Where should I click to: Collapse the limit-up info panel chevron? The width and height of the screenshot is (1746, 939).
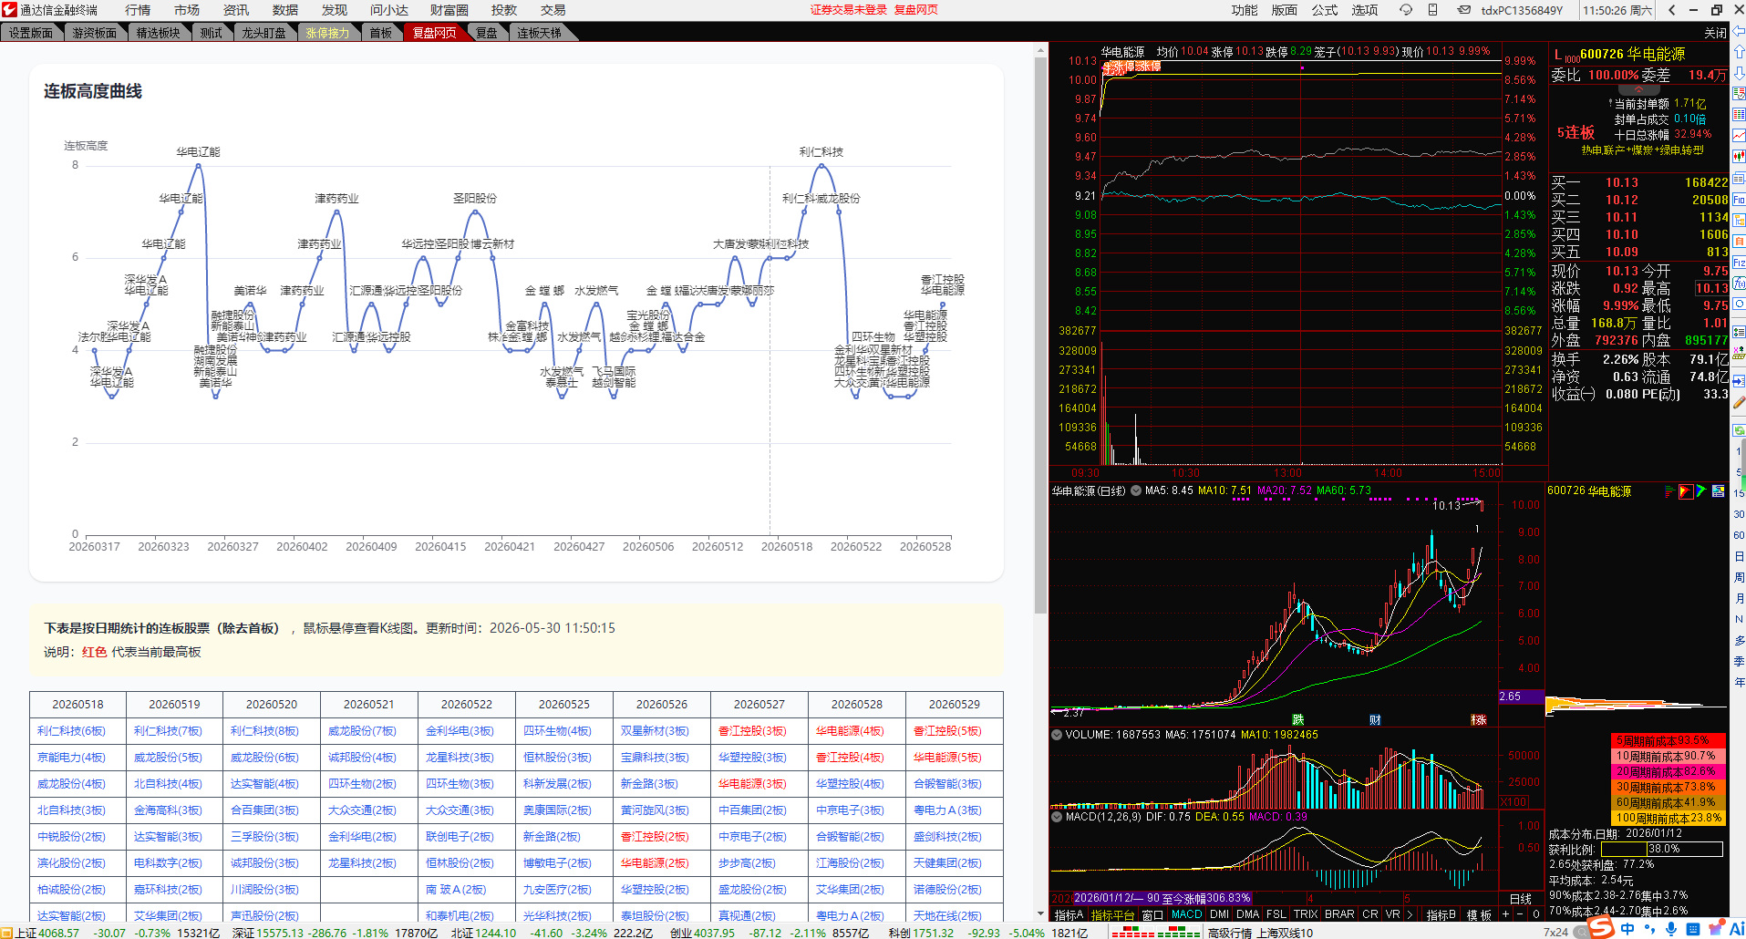[1638, 90]
